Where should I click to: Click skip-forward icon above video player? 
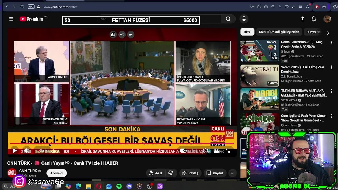(x=130, y=35)
